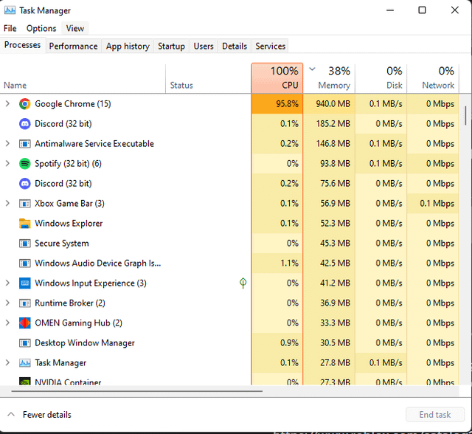472x434 pixels.
Task: Open the Options menu
Action: 41,28
